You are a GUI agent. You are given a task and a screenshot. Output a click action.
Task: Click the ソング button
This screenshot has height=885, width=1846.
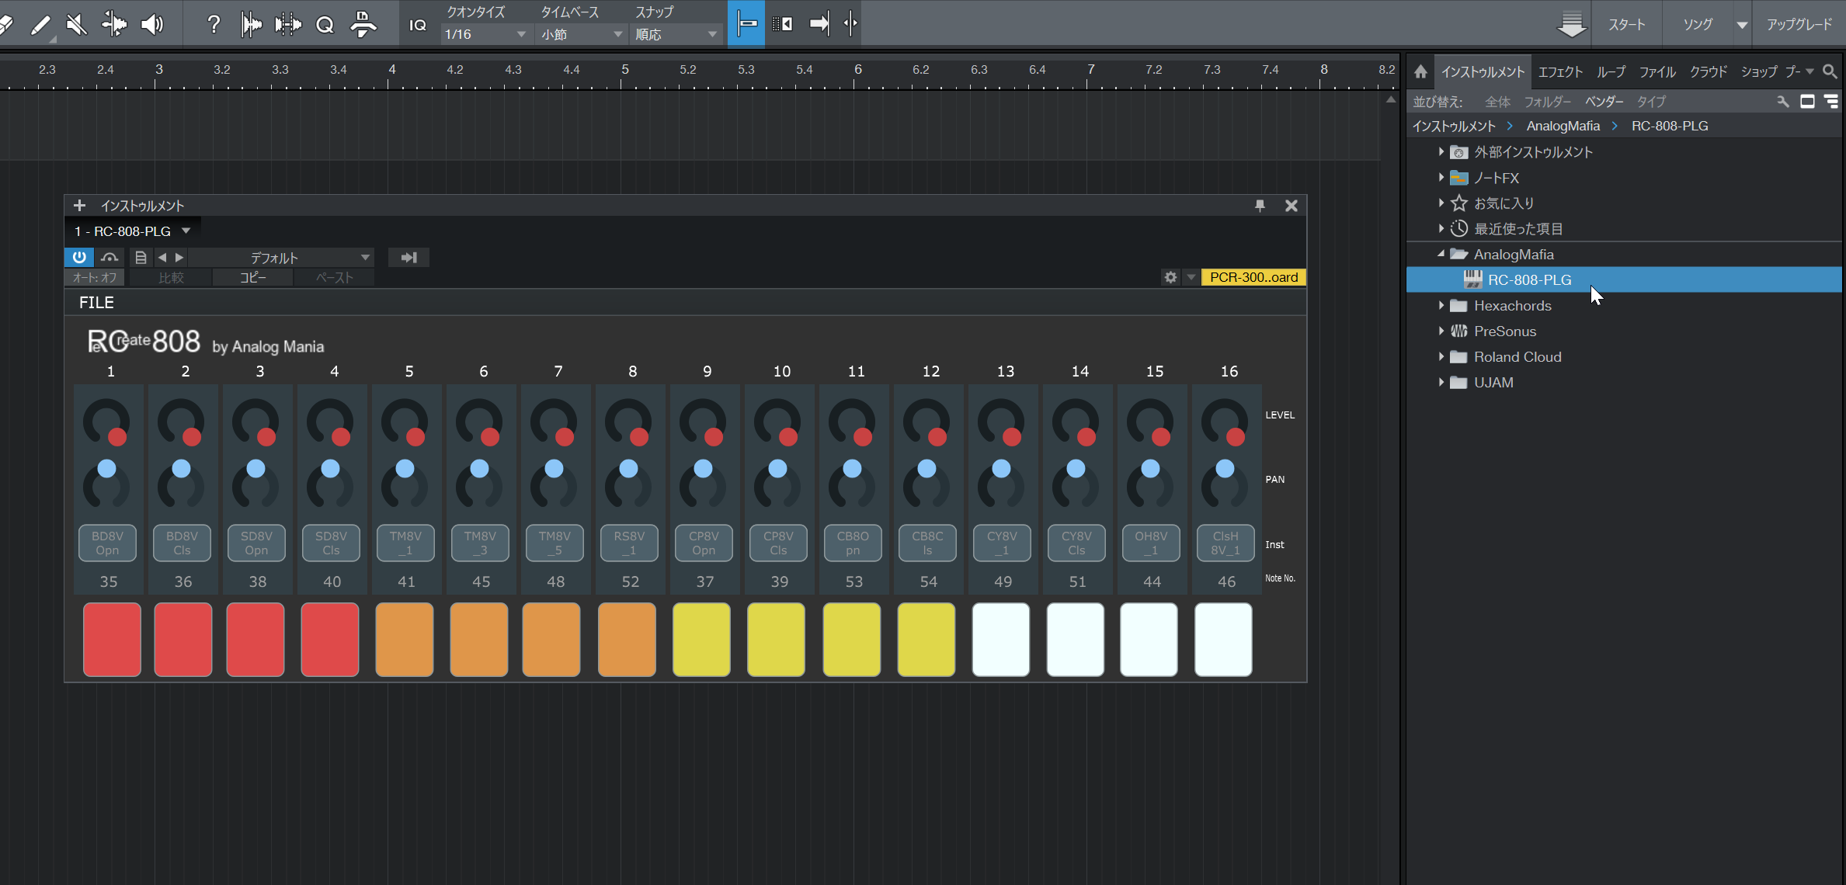[1698, 24]
